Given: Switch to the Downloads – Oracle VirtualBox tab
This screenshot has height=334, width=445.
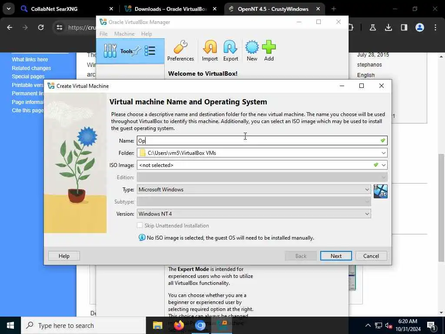Looking at the screenshot, I should pos(170,9).
